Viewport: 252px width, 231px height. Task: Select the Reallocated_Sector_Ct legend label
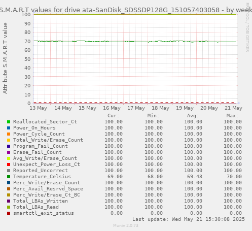(45, 122)
